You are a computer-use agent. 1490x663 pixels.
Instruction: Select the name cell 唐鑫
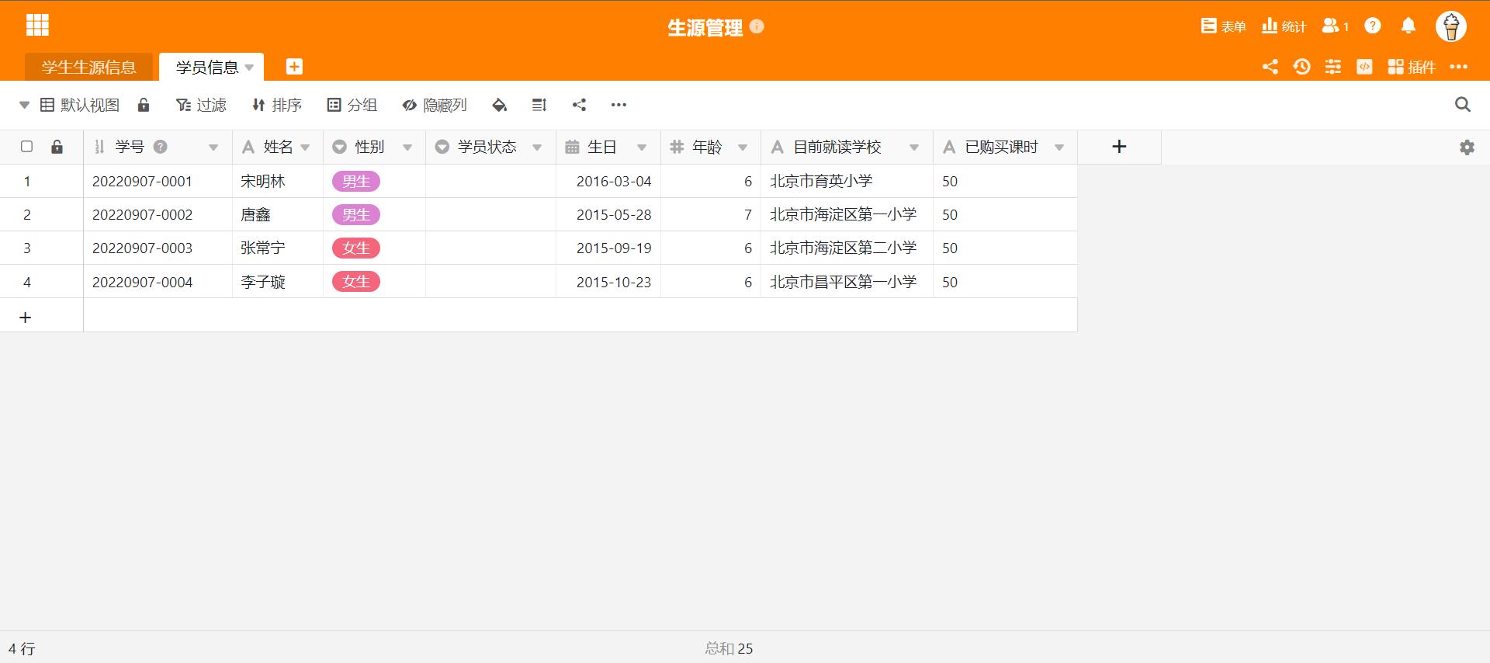tap(278, 214)
